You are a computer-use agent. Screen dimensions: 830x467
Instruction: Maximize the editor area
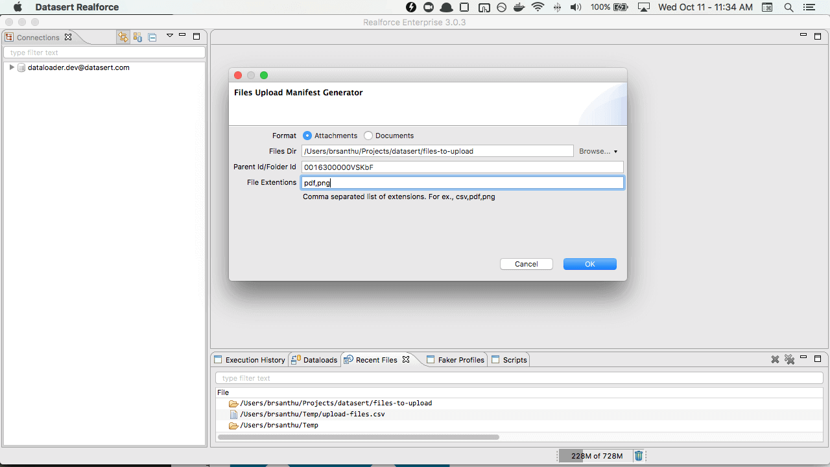(x=818, y=36)
